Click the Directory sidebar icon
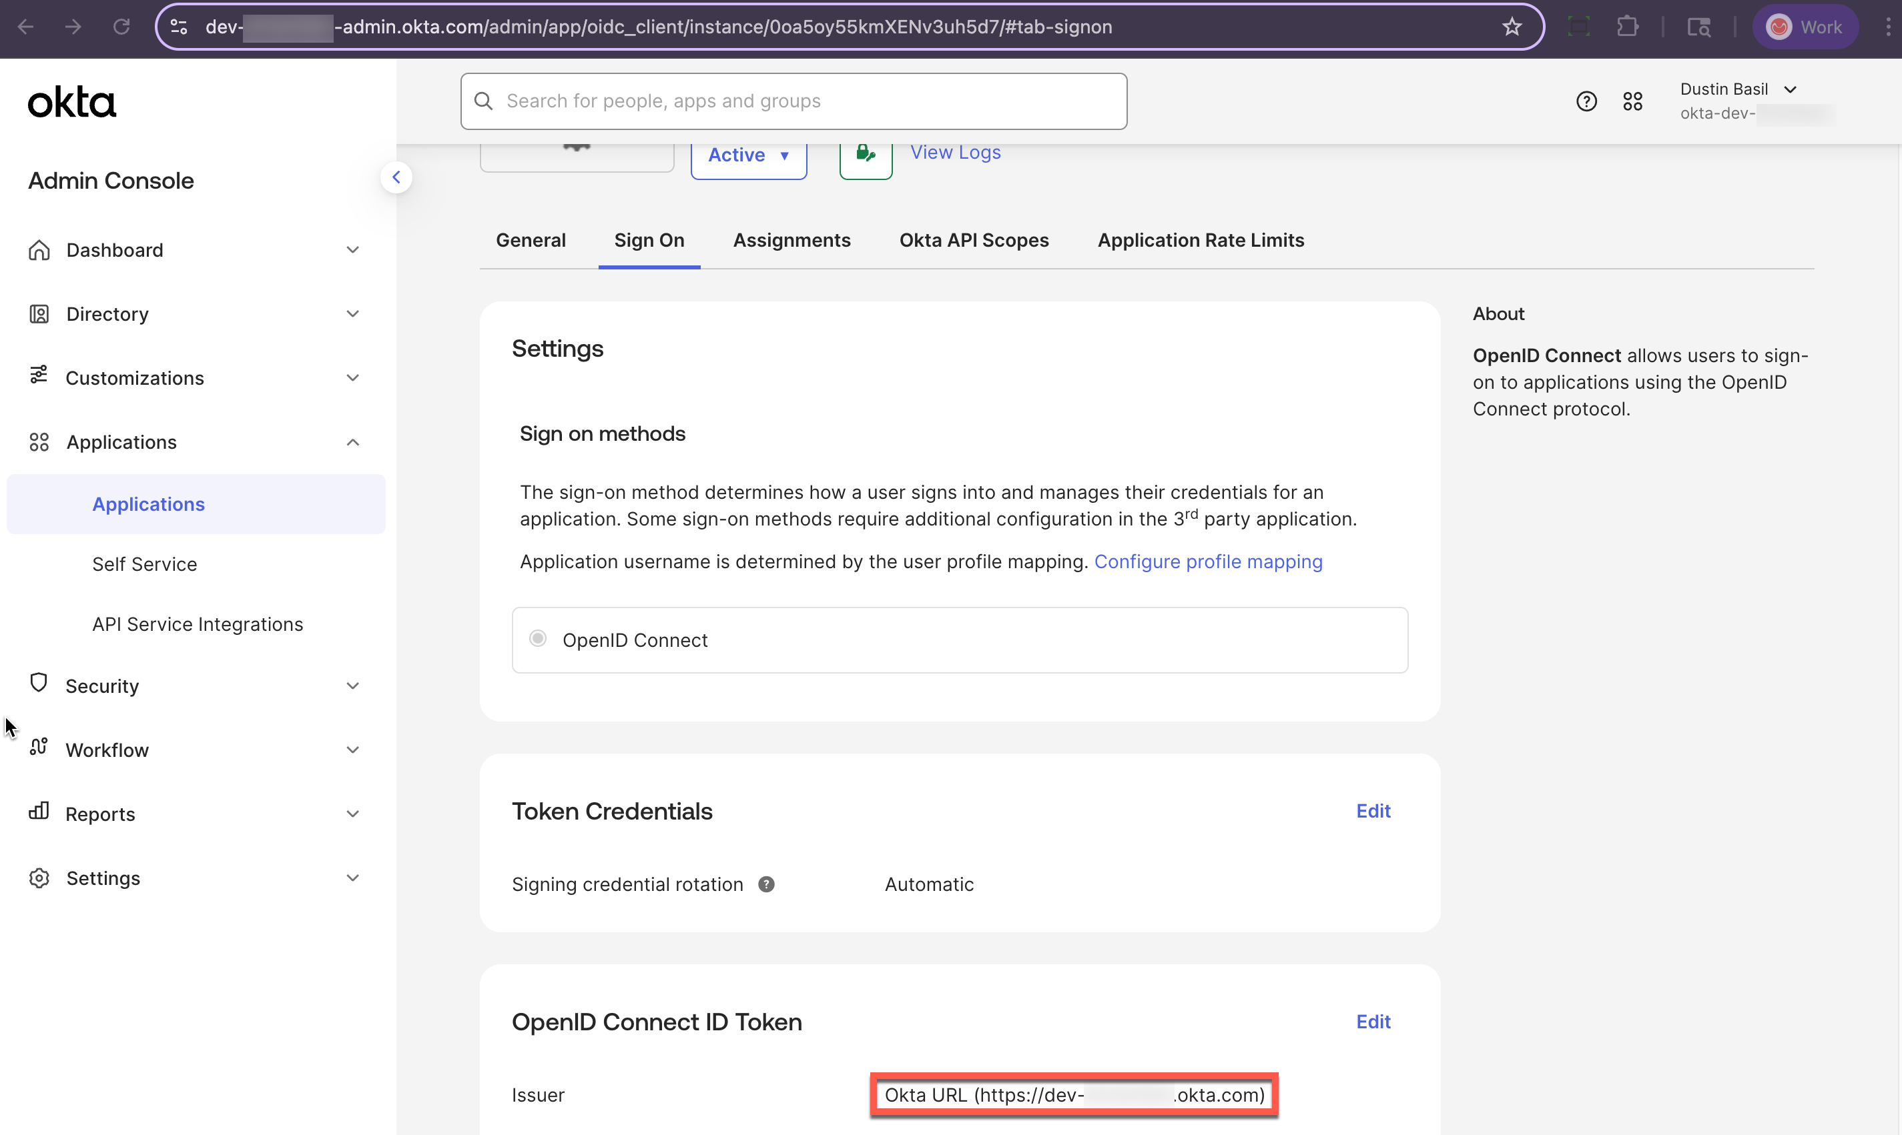 [x=39, y=313]
